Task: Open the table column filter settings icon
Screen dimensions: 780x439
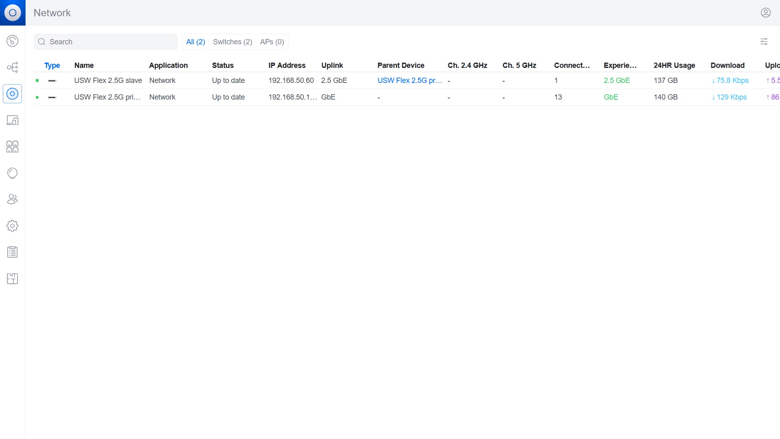Action: tap(764, 41)
